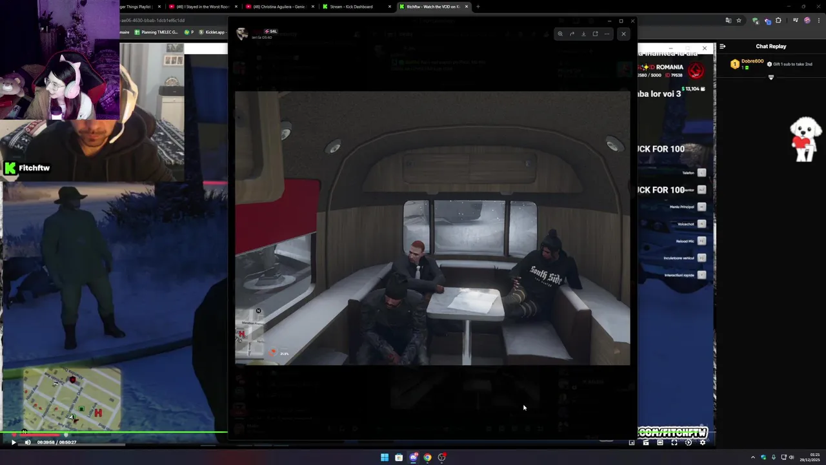The height and width of the screenshot is (465, 826).
Task: Seek on the green video progress bar
Action: pos(114,432)
